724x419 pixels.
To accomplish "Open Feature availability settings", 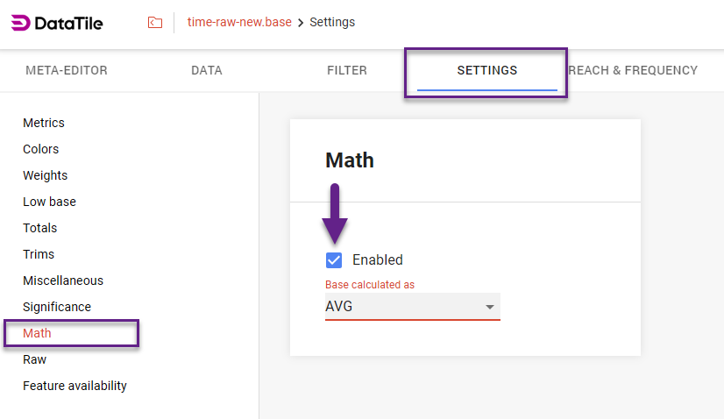I will point(75,386).
